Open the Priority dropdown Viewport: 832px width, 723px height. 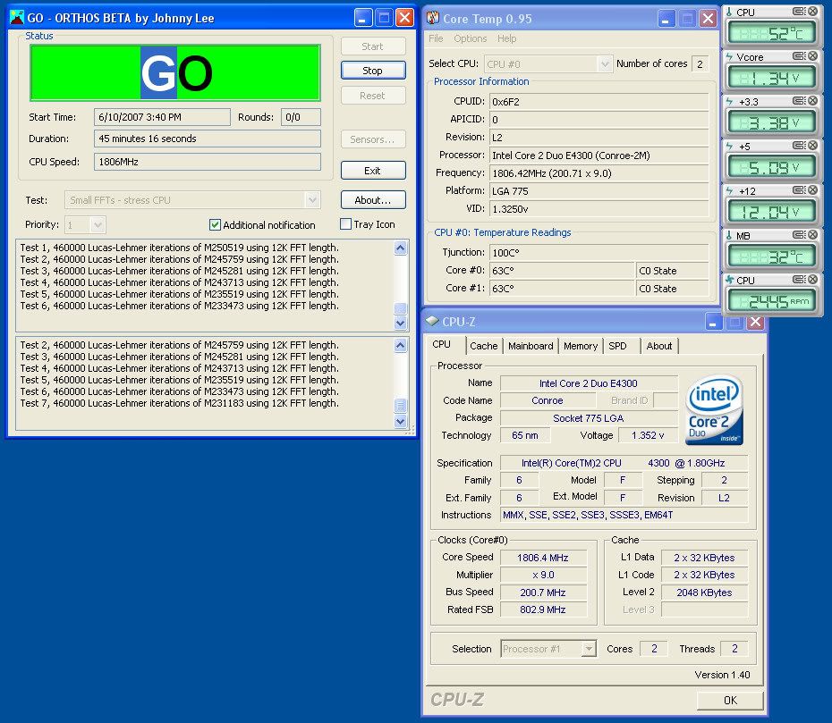[98, 224]
